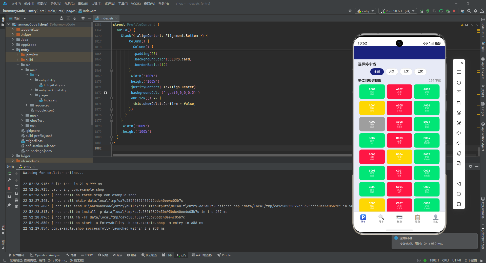Open Search Everywhere magnifier icon
The height and width of the screenshot is (263, 486).
(469, 11)
